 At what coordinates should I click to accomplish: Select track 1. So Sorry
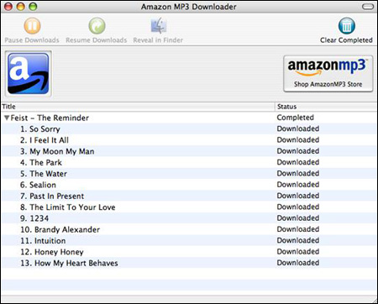point(189,128)
